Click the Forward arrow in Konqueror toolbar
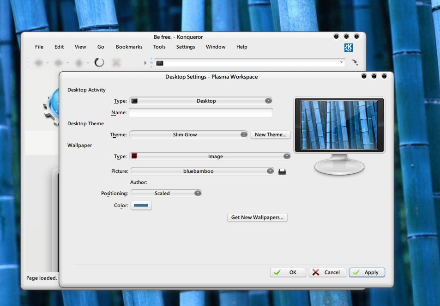 click(58, 63)
